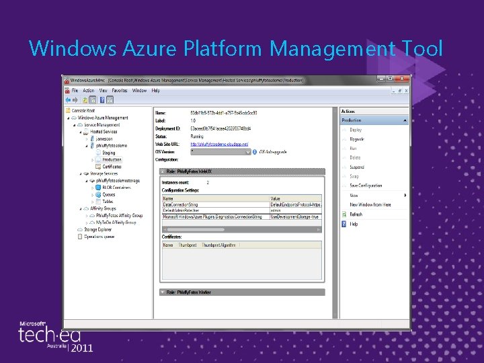Viewport: 484px width, 363px height.
Task: Go back with the toolbar Back arrow
Action: pos(68,100)
